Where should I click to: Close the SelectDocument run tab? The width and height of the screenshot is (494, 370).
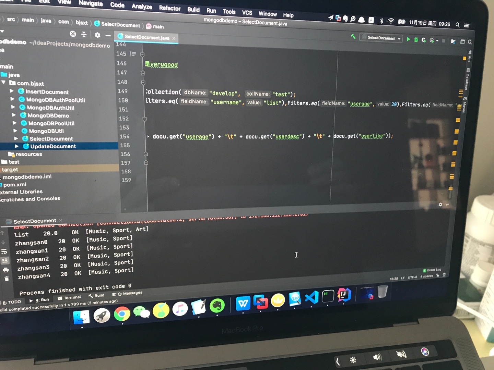tap(61, 220)
